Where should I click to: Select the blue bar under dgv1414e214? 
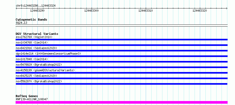tap(121, 56)
